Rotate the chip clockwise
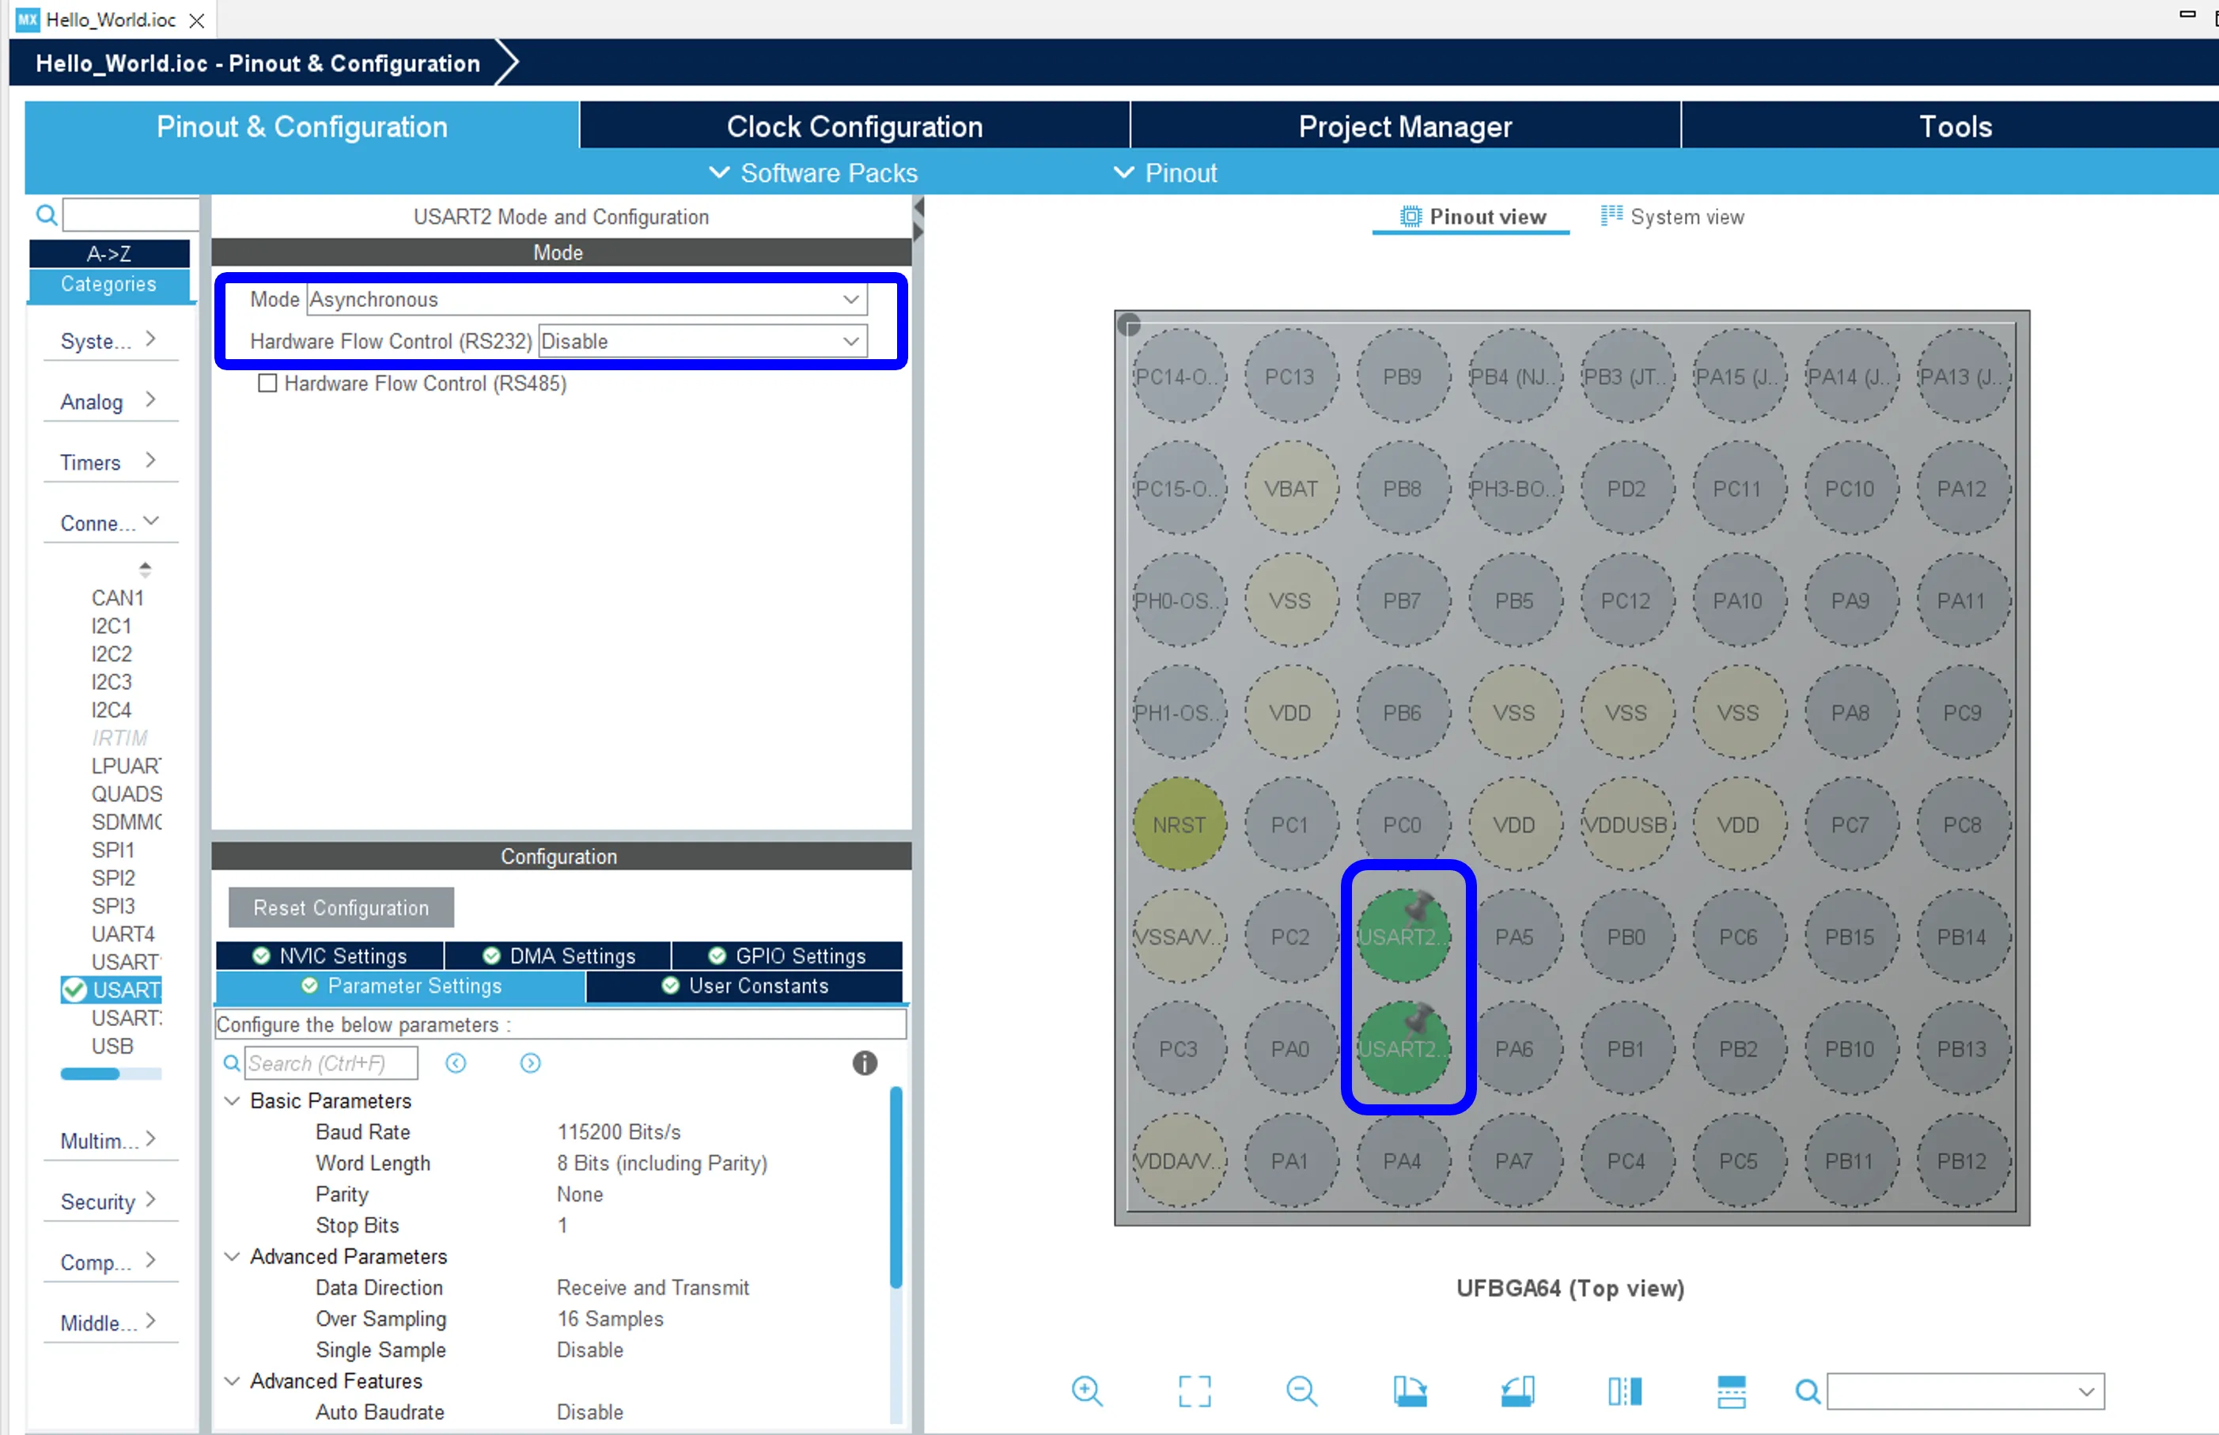This screenshot has width=2219, height=1435. 1410,1391
